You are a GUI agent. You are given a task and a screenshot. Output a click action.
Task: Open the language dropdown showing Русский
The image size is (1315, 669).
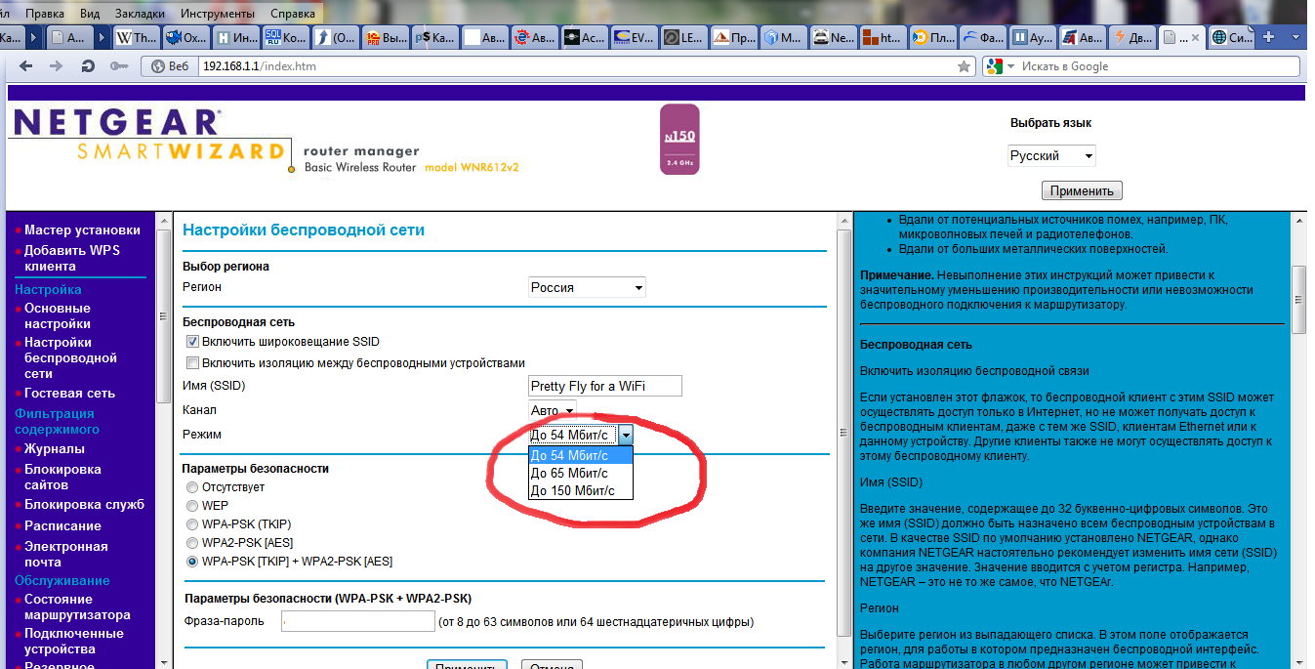coord(1051,155)
